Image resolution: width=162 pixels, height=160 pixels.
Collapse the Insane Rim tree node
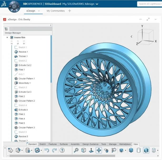point(7,38)
